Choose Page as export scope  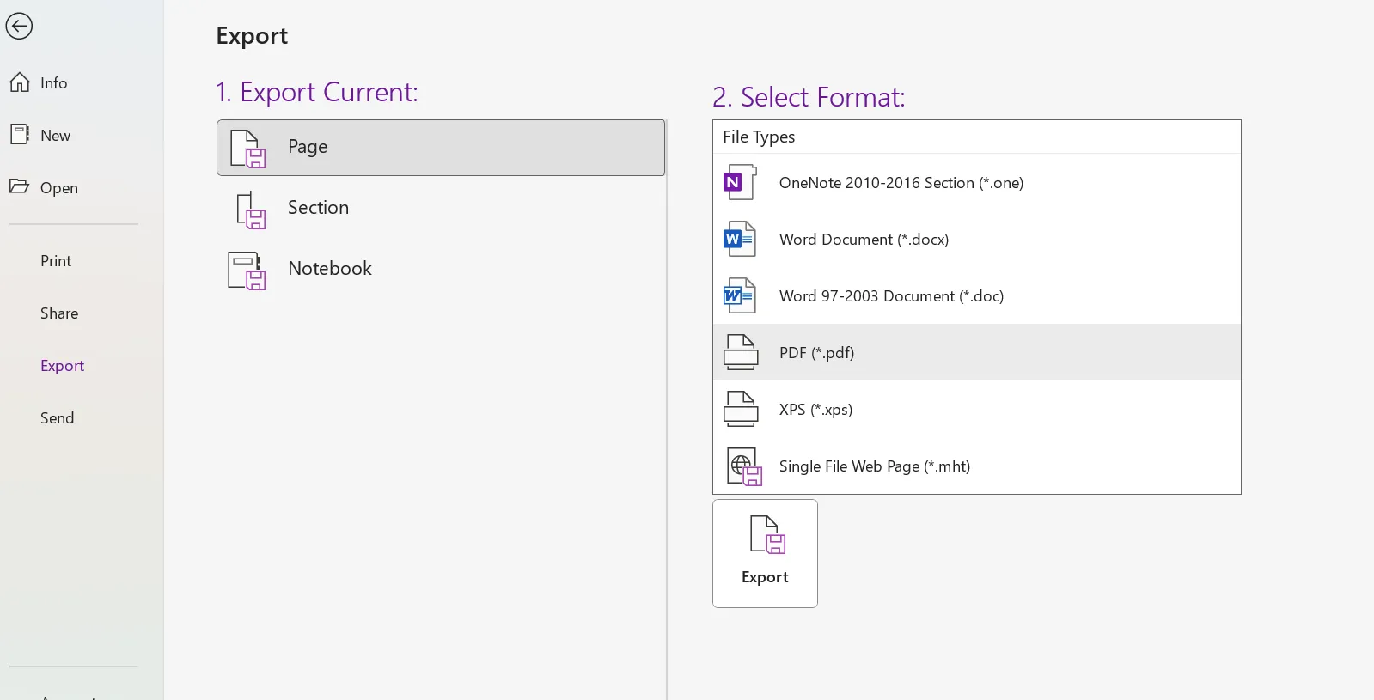click(x=441, y=148)
